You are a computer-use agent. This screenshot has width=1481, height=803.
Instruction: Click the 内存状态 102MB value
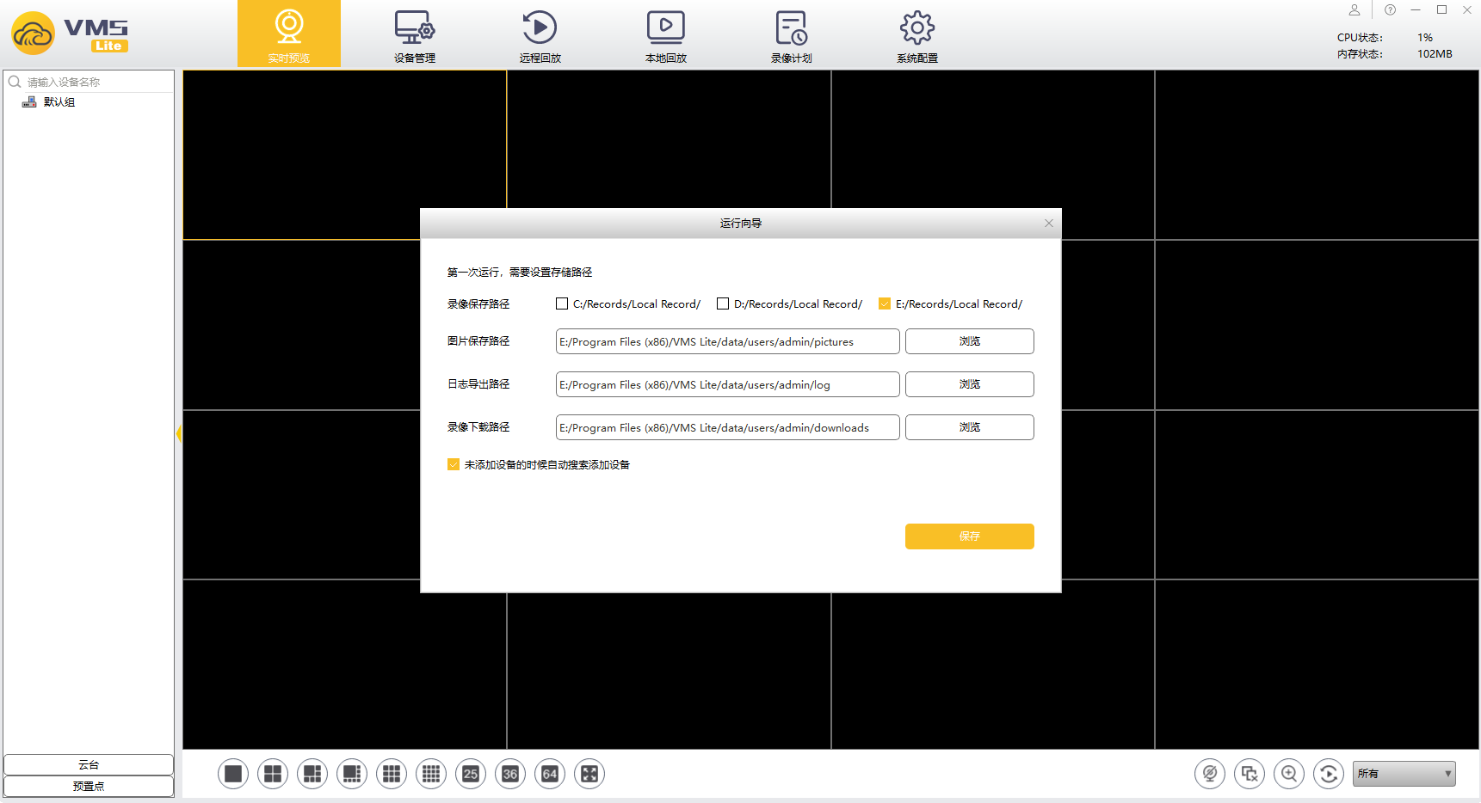pyautogui.click(x=1435, y=54)
